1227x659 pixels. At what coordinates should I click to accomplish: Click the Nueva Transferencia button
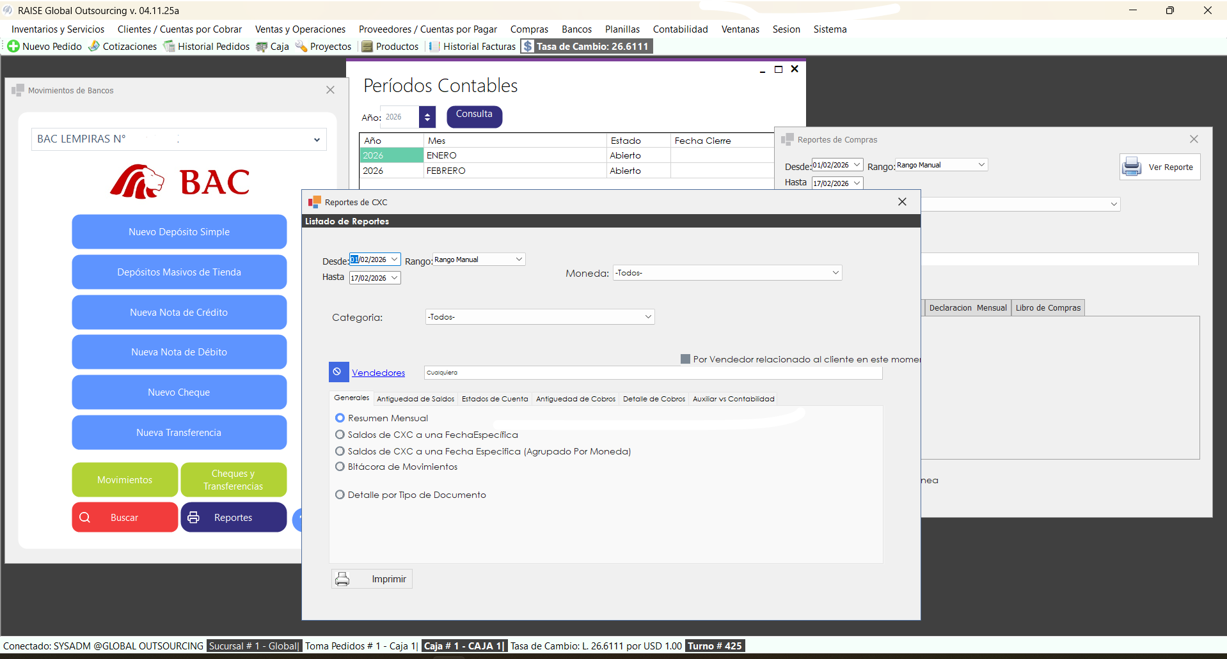point(179,433)
